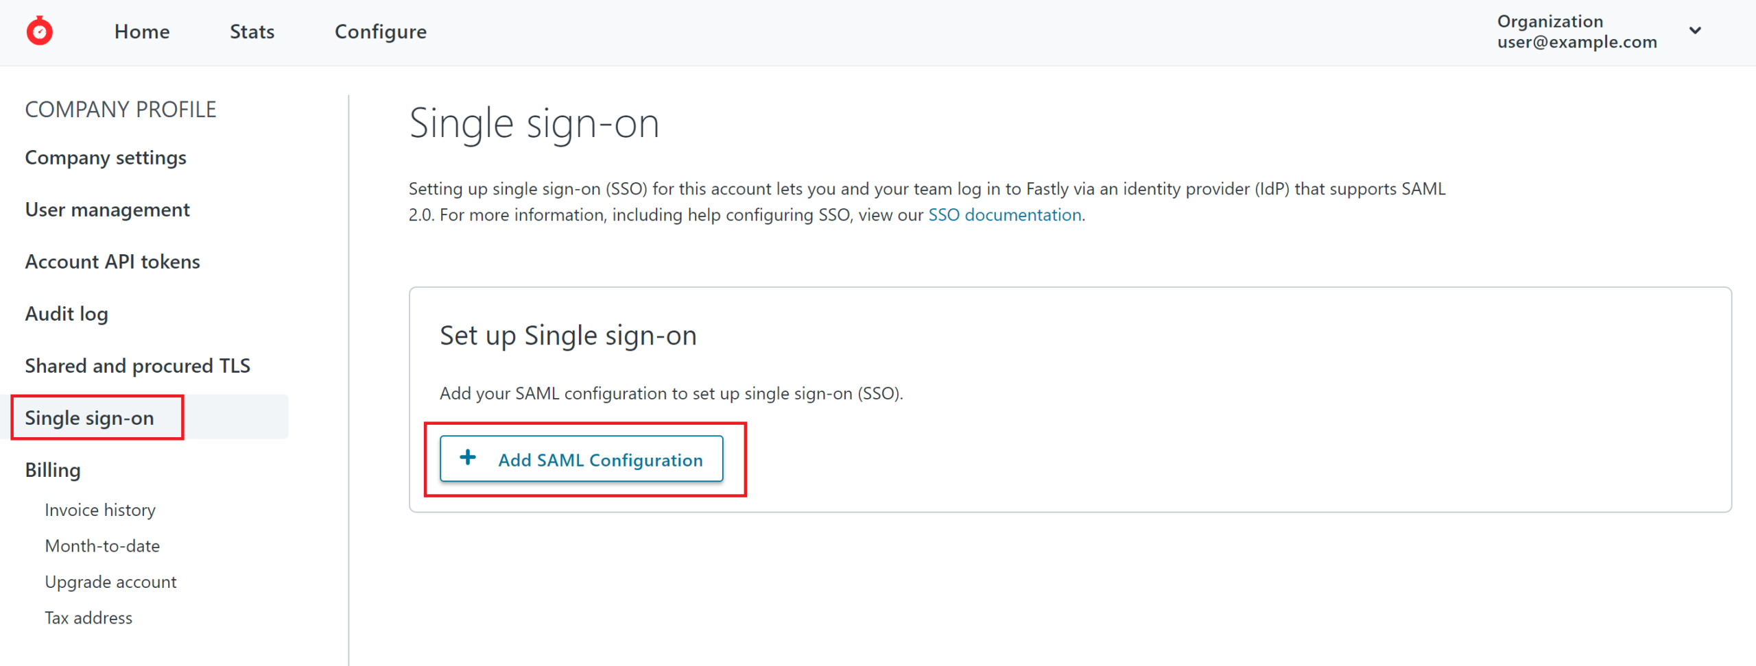Expand the account chevron dropdown
The image size is (1756, 666).
(x=1695, y=31)
